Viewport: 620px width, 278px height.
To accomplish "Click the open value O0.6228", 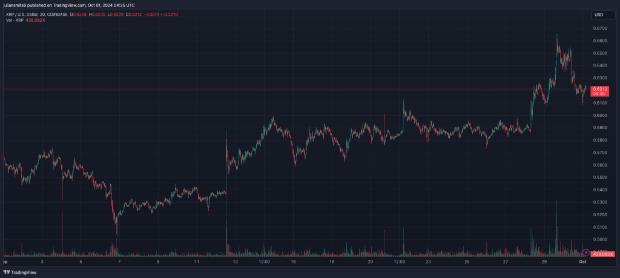I will pos(78,15).
